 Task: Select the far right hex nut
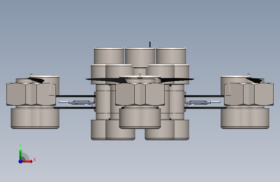[x=249, y=94]
